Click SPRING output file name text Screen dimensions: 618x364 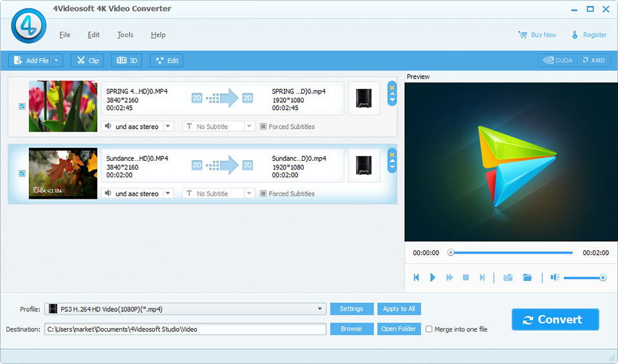pyautogui.click(x=298, y=91)
